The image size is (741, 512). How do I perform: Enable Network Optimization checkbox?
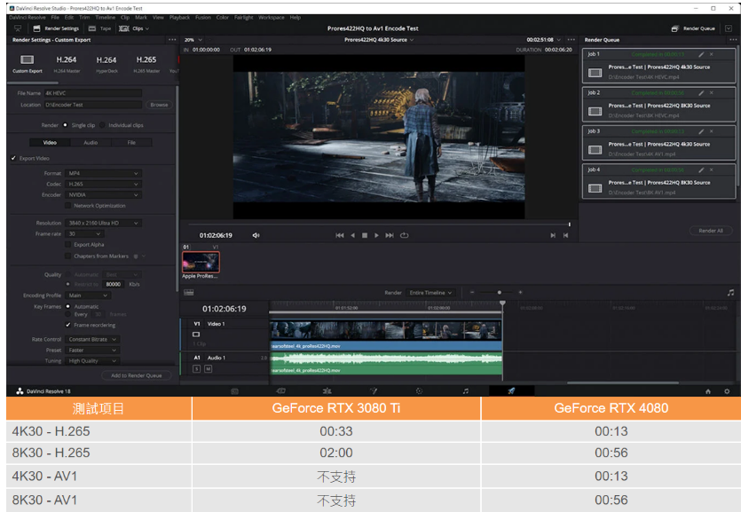[x=68, y=206]
